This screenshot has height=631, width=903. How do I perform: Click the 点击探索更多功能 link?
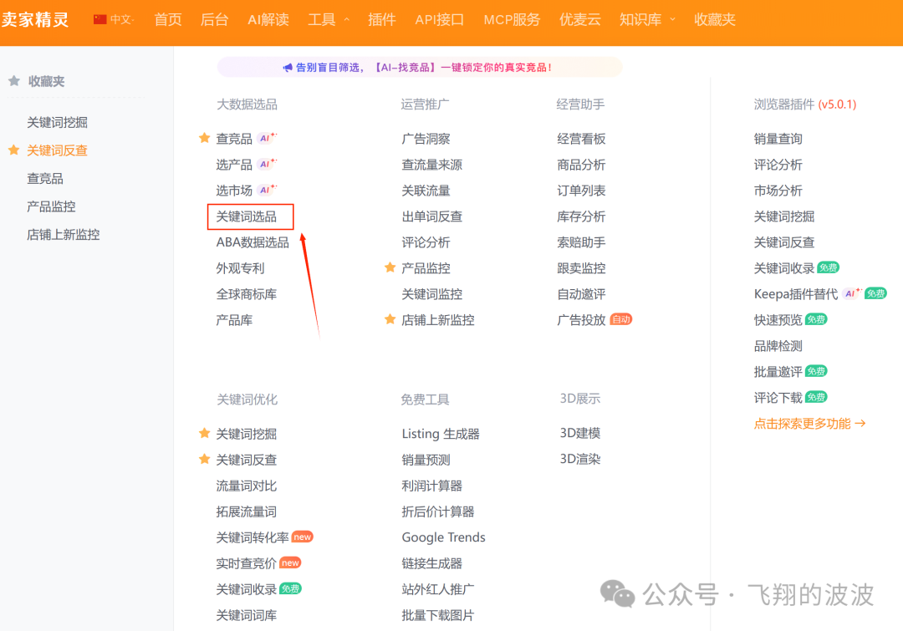(x=809, y=423)
